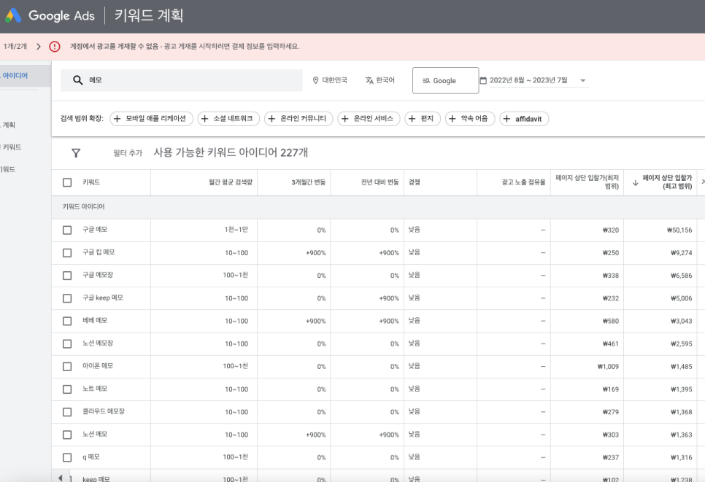Sort by 경쟁 column header
The height and width of the screenshot is (482, 705).
coord(414,182)
